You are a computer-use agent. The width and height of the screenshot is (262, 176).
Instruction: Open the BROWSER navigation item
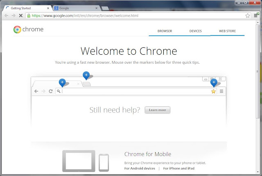point(165,31)
